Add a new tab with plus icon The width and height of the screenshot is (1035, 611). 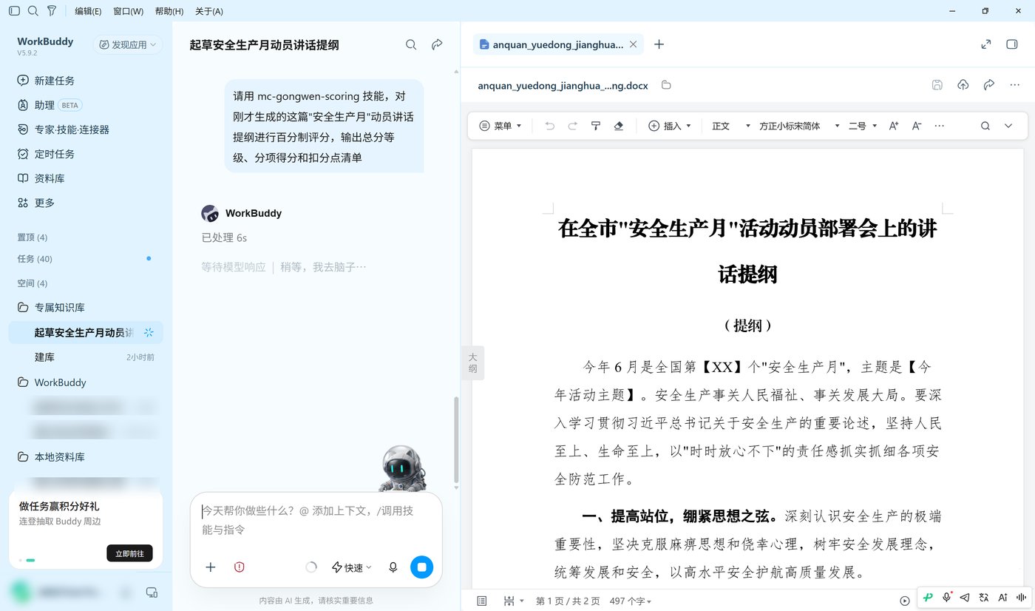[659, 44]
